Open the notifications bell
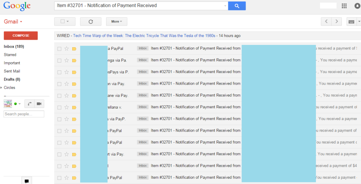Viewport: 361px width, 184px height. click(x=358, y=6)
